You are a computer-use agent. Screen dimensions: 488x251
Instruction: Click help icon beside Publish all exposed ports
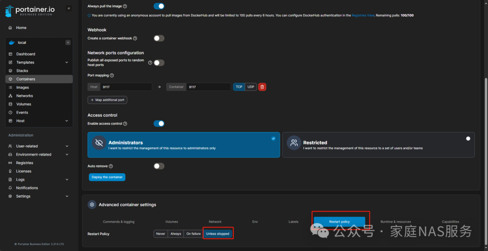(x=150, y=62)
